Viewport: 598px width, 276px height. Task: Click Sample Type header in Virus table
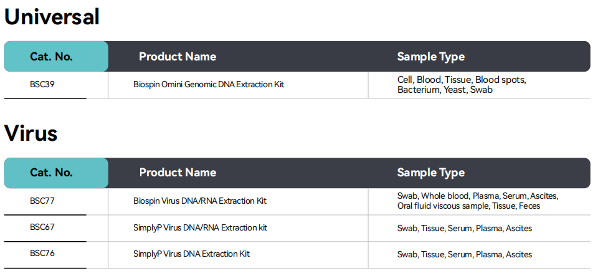[430, 173]
